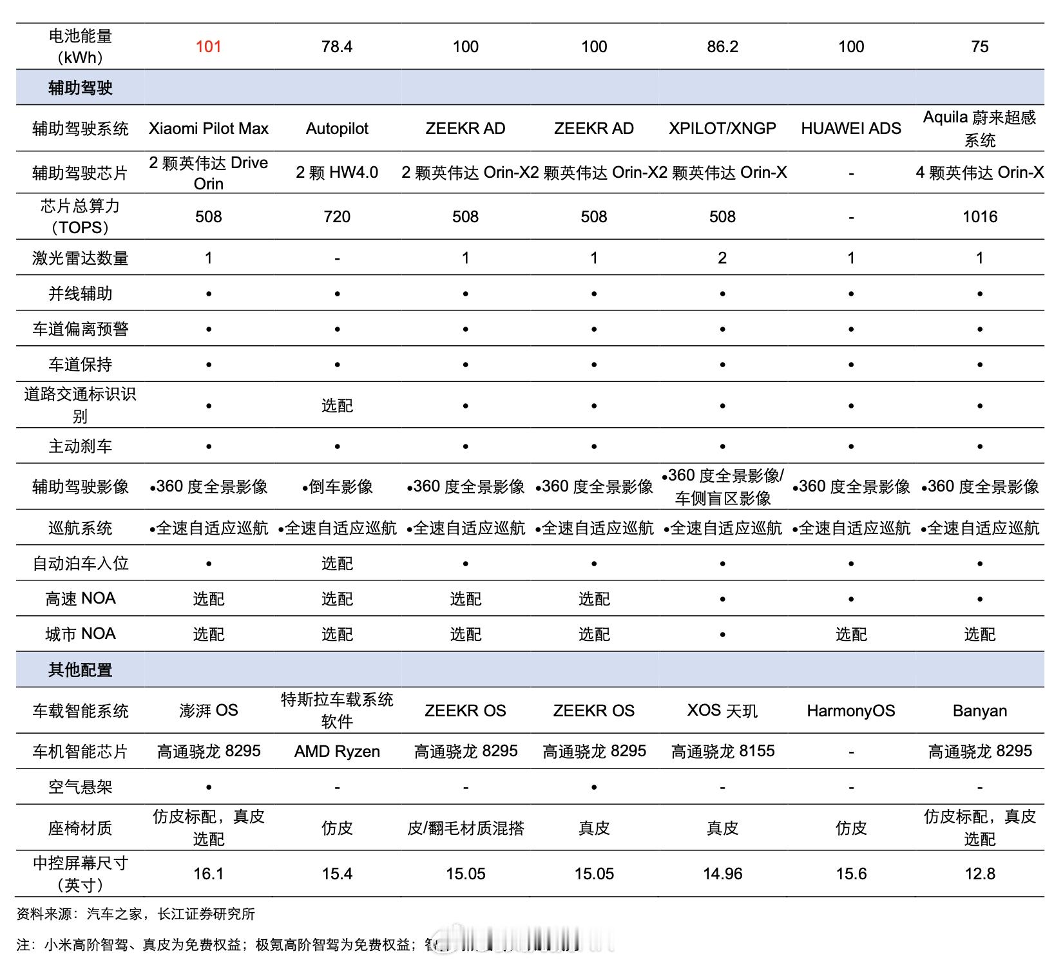Select the screen size value 12.8
This screenshot has width=1045, height=965.
coord(979,874)
